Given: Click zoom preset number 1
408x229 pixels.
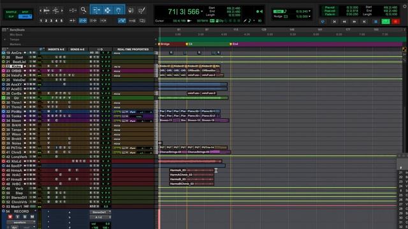Looking at the screenshot, I should [41, 20].
